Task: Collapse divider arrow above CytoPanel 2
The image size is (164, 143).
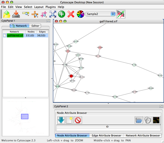Action: click(108, 104)
